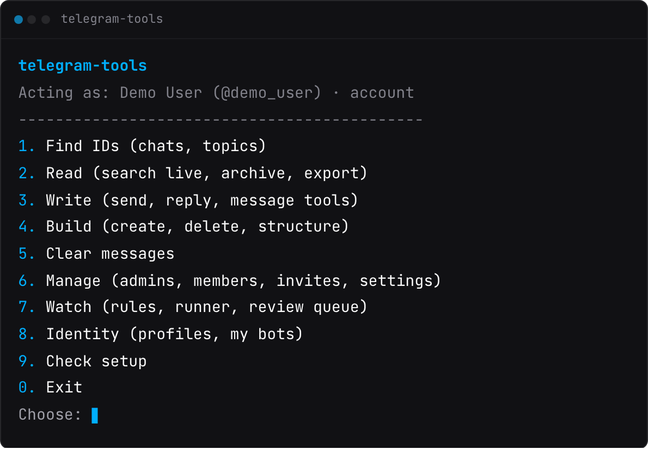Click the bold blue 'telegram-tools' heading
Image resolution: width=648 pixels, height=449 pixels.
83,66
